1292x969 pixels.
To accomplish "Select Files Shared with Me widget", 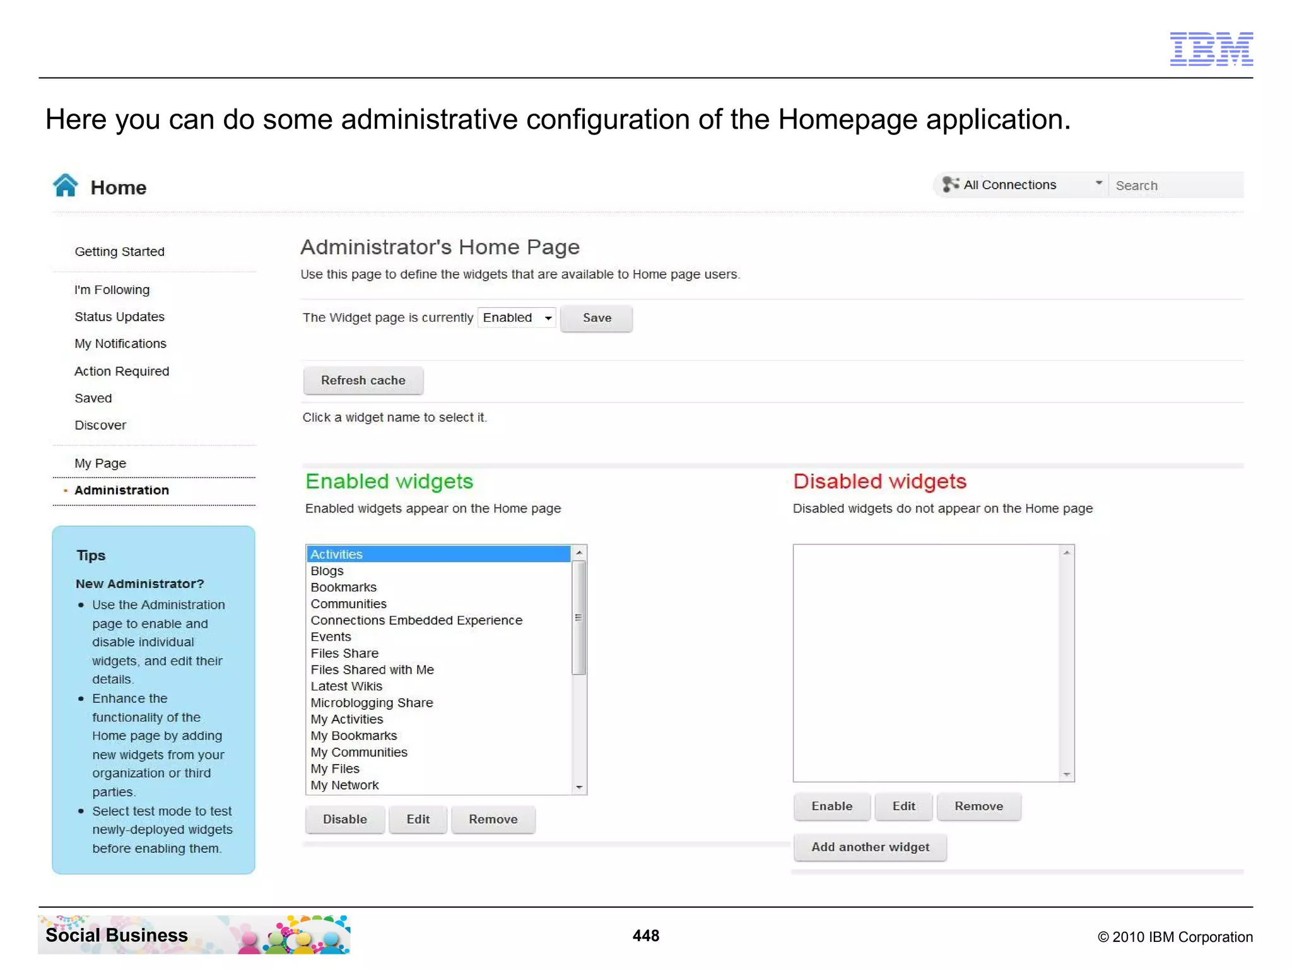I will (x=438, y=670).
